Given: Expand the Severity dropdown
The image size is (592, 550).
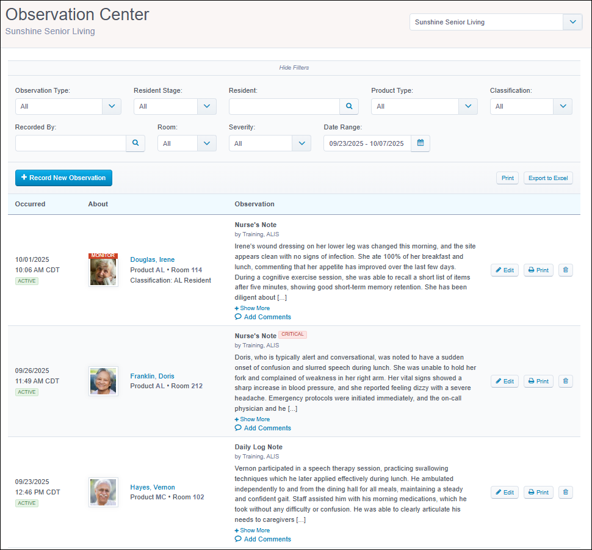Looking at the screenshot, I should click(x=270, y=143).
